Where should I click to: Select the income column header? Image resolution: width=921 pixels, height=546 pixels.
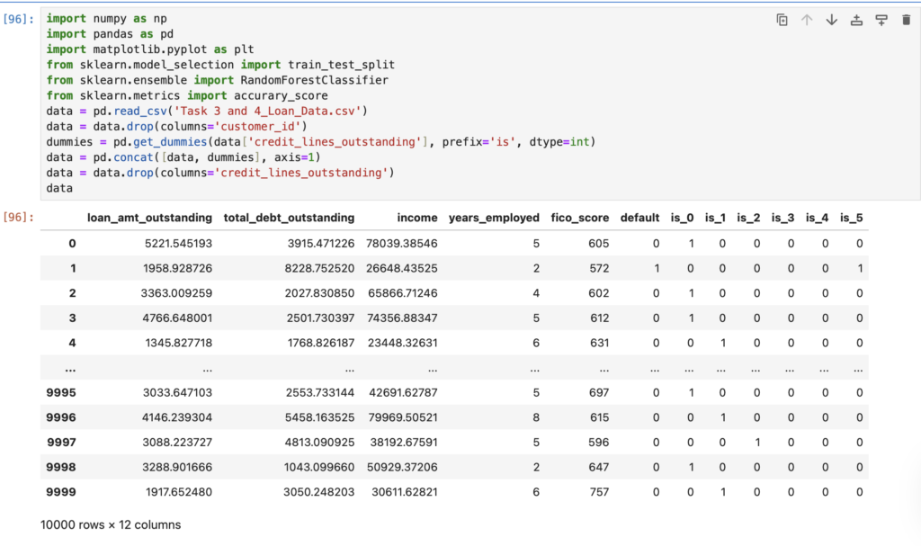416,218
